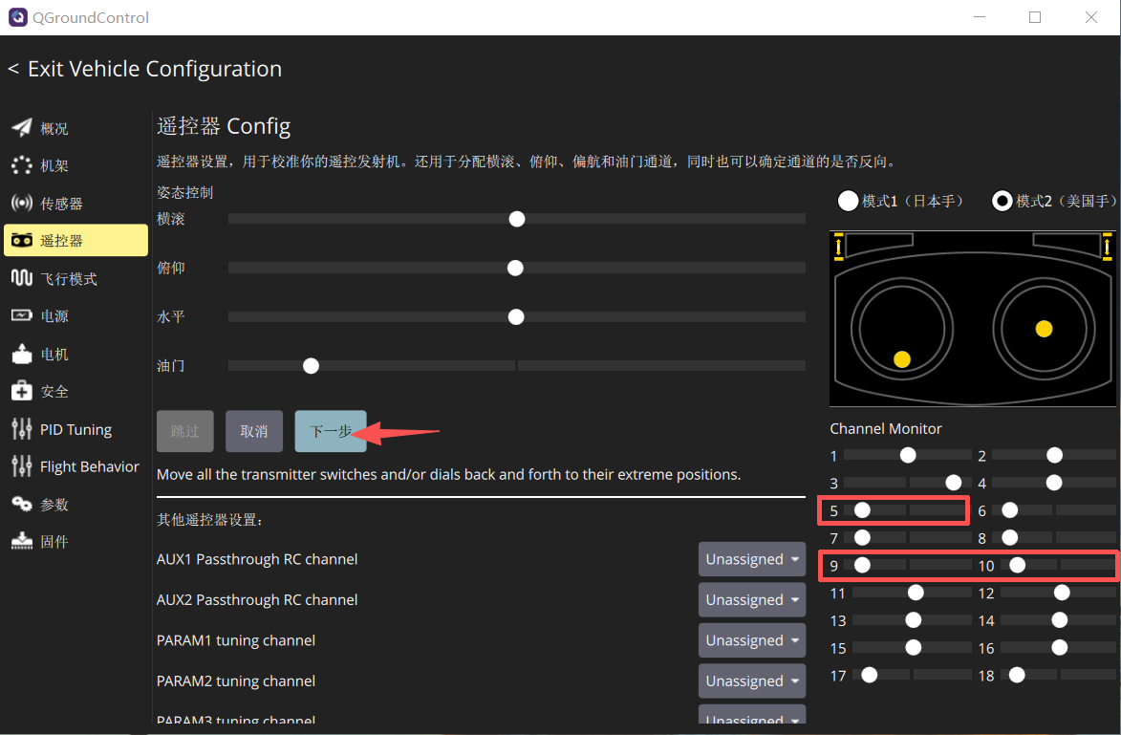Open the 概况 summary page
1121x735 pixels.
click(75, 128)
